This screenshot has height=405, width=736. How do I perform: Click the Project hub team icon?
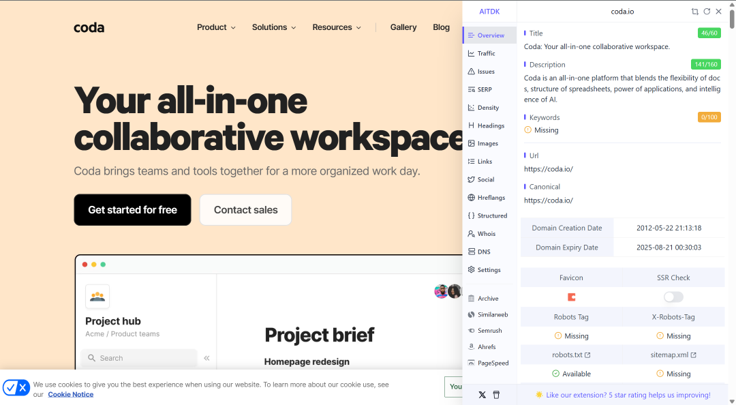pyautogui.click(x=97, y=297)
